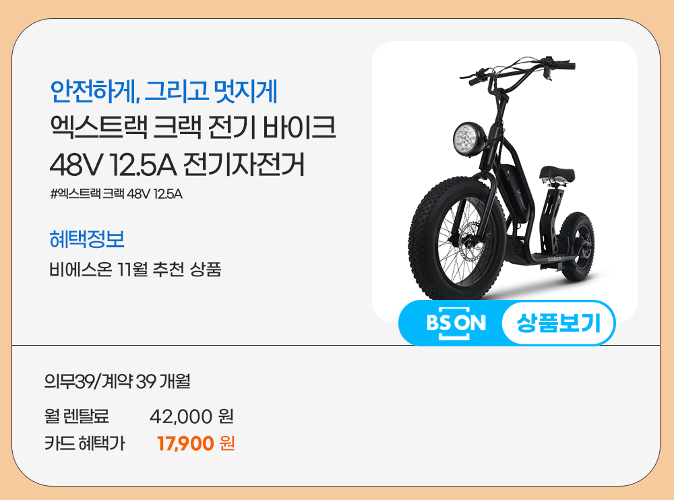Open the electric bike product image
This screenshot has height=500, width=674.
(504, 181)
